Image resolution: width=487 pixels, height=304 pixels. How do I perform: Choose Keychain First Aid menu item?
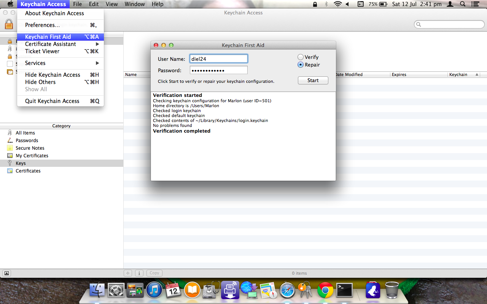(60, 37)
